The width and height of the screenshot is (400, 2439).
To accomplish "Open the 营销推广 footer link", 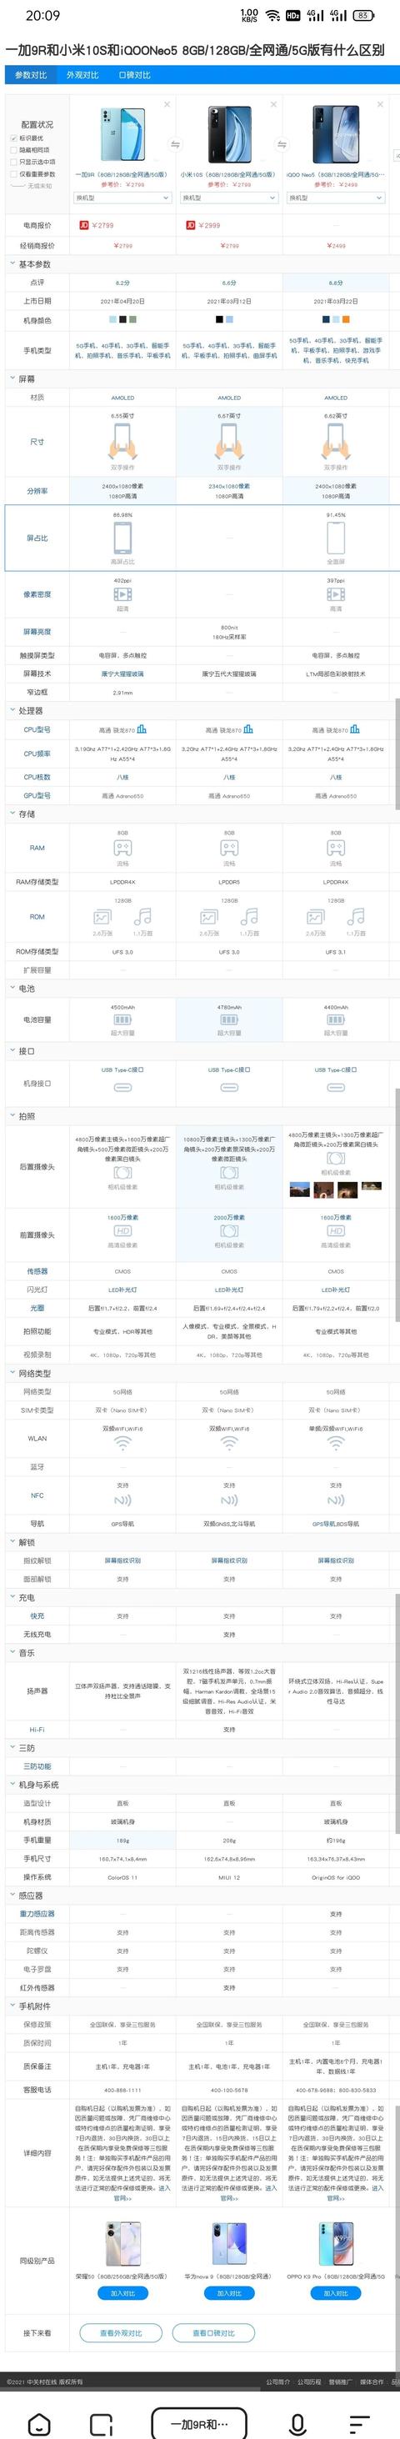I will (341, 2381).
